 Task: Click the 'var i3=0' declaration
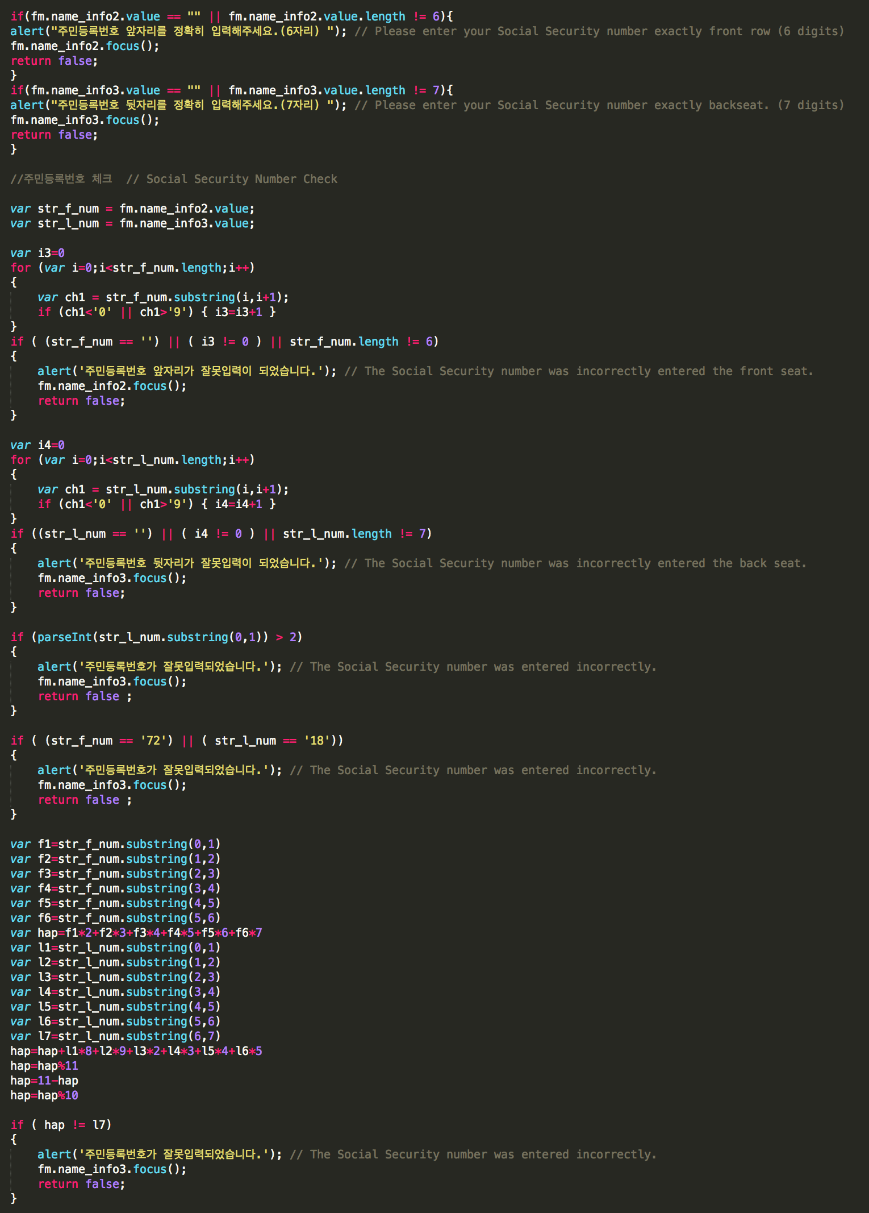[37, 253]
